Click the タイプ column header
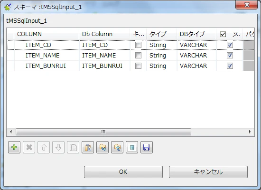Screen dimensions: 261x190 (x=162, y=34)
